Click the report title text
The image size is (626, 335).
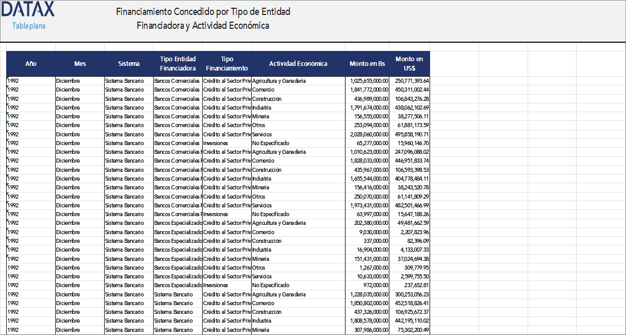(x=203, y=17)
